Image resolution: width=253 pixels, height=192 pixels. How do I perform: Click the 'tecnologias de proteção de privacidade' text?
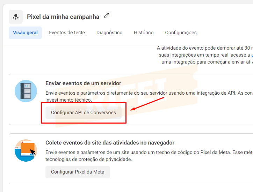[x=89, y=159]
